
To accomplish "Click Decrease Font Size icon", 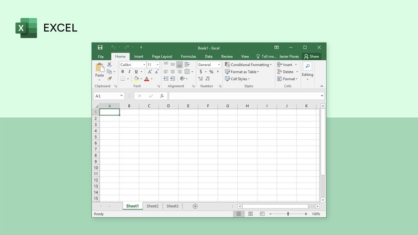I will click(x=157, y=72).
